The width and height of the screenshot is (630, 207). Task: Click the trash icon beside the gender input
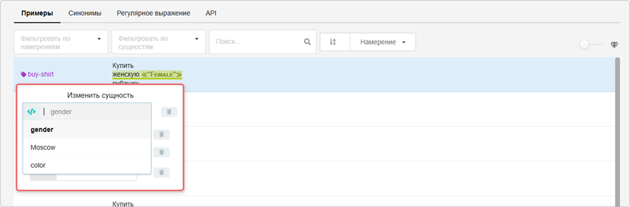(x=169, y=111)
